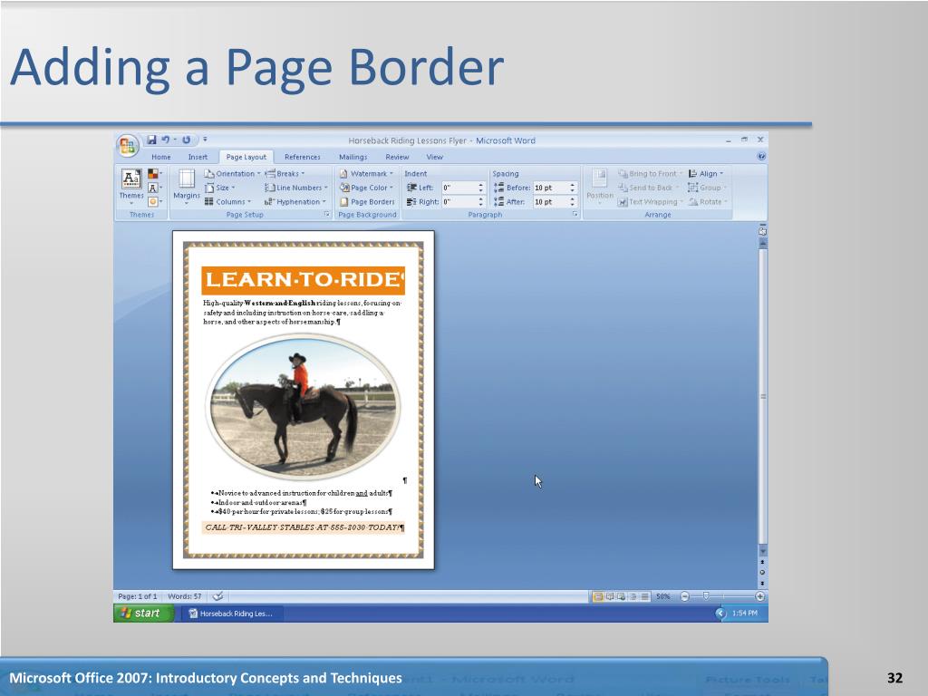This screenshot has height=696, width=928.
Task: Click the Words: 57 status indicator
Action: pyautogui.click(x=185, y=596)
